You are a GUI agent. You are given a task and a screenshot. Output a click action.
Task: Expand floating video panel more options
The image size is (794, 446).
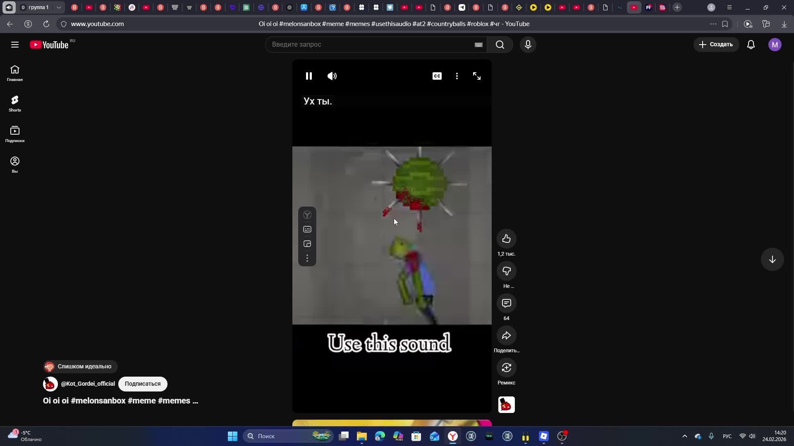click(x=307, y=259)
